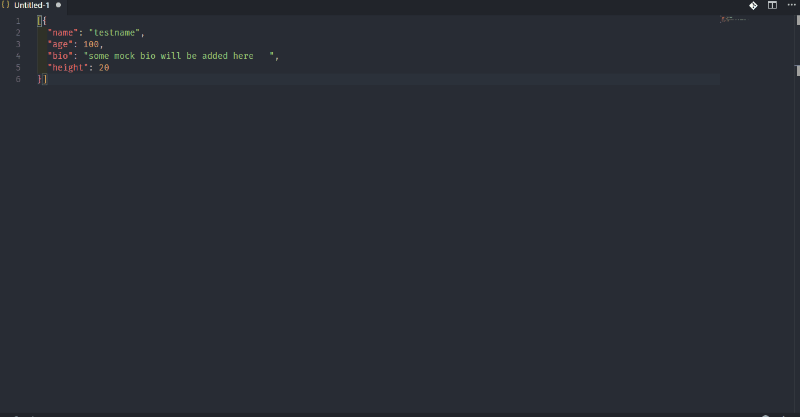Place cursor on the "name" key
The width and height of the screenshot is (800, 417).
63,32
